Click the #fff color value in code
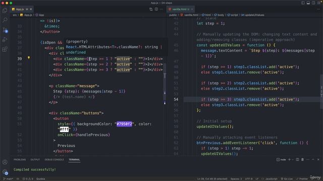Screen dimensions: 323x181 point(64,129)
